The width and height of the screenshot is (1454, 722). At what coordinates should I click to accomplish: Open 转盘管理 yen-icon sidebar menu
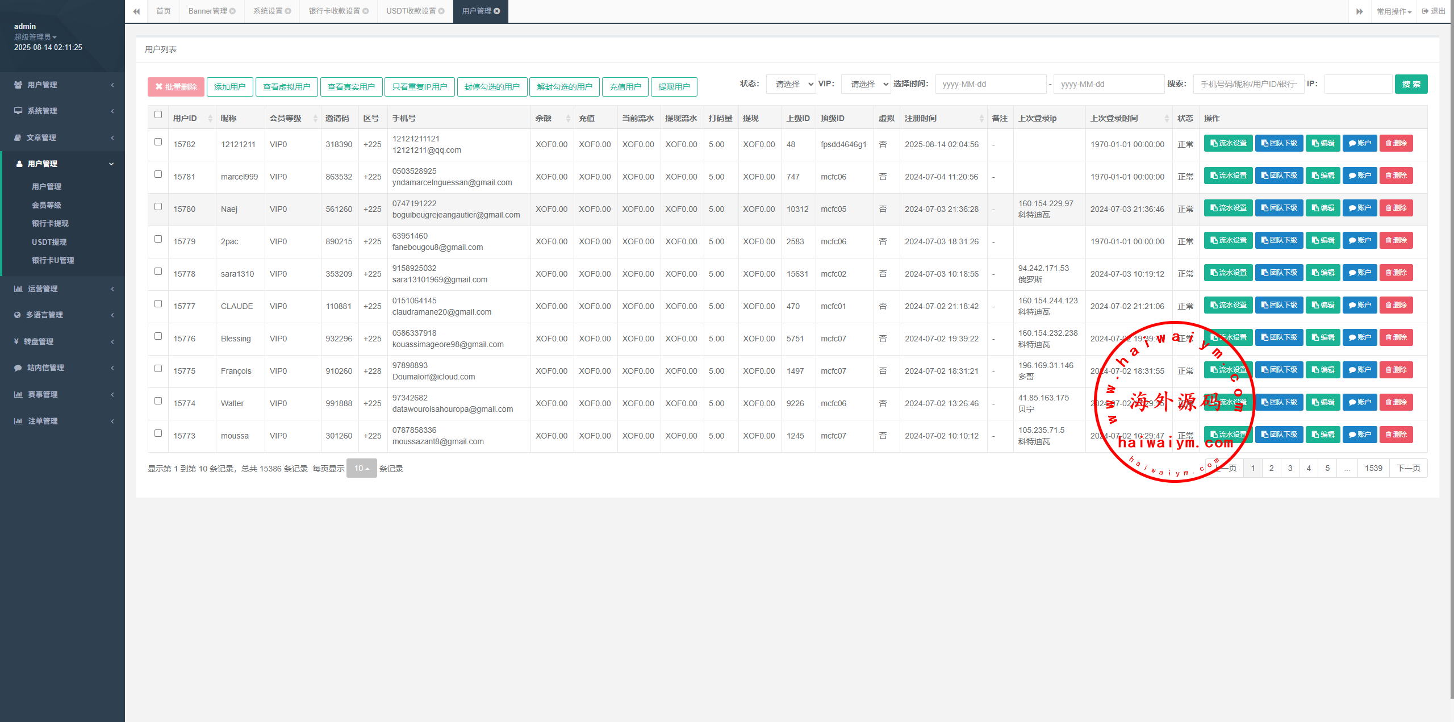tap(39, 341)
